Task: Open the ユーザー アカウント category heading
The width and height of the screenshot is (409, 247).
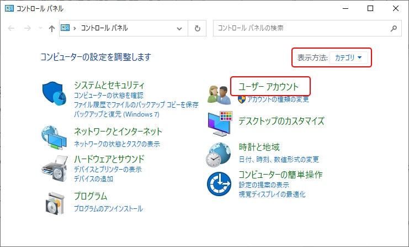Action: (x=268, y=87)
